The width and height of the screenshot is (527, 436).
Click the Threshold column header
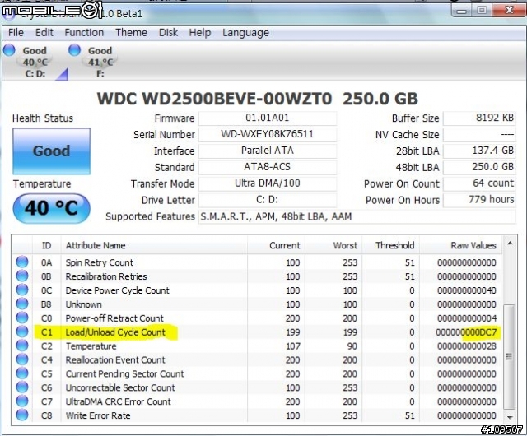391,245
